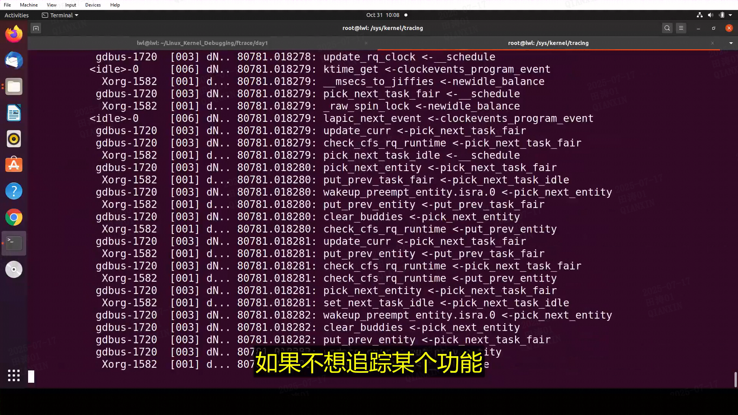Viewport: 738px width, 415px height.
Task: Open Ubuntu Software store icon
Action: [x=14, y=165]
